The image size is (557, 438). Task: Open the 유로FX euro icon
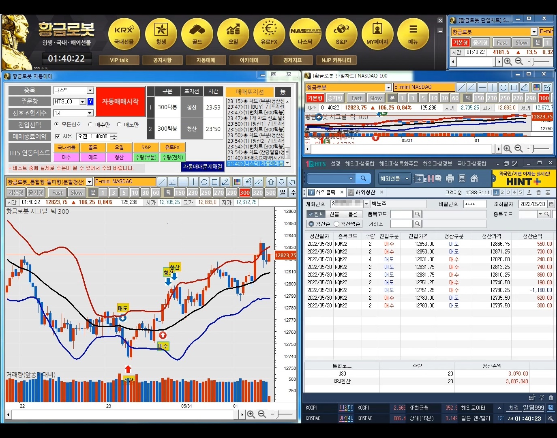click(269, 34)
